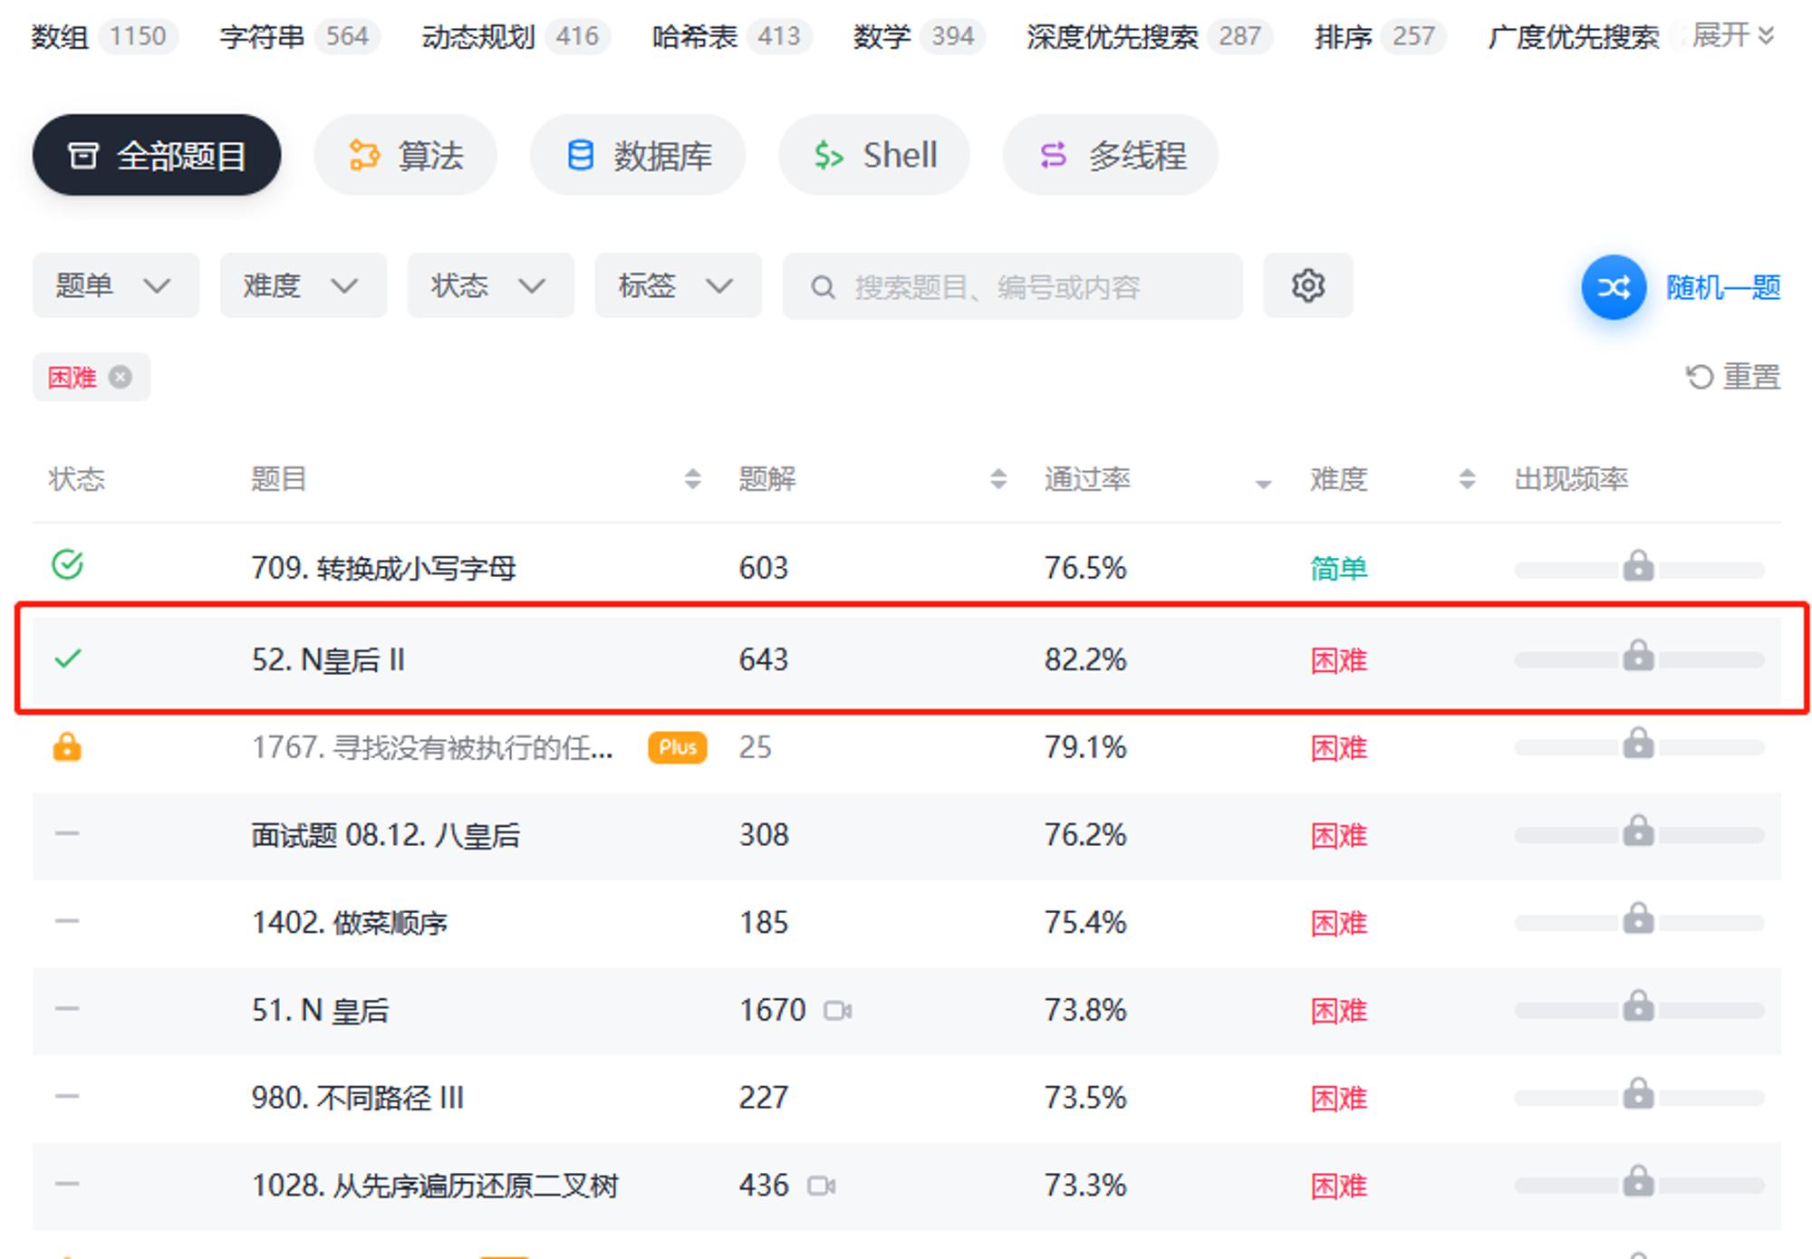Select the 多线程 category tab
Screen dimensions: 1812x1259
click(x=1111, y=155)
